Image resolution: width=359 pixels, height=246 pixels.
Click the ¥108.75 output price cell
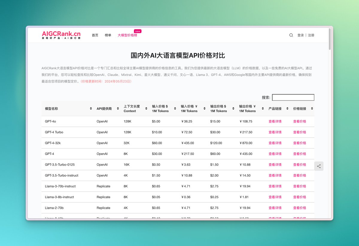[246, 121]
